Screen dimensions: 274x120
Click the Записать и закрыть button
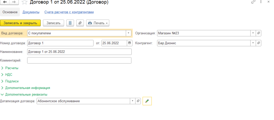coord(20,23)
